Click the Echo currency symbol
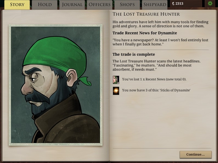 [x=173, y=4]
